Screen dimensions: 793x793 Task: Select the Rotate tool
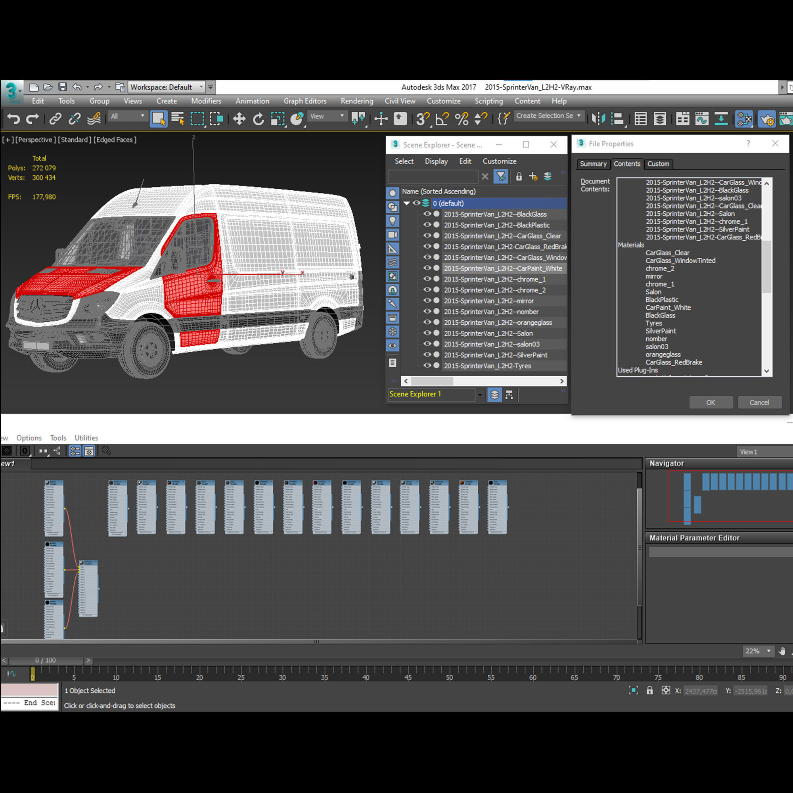pos(258,119)
